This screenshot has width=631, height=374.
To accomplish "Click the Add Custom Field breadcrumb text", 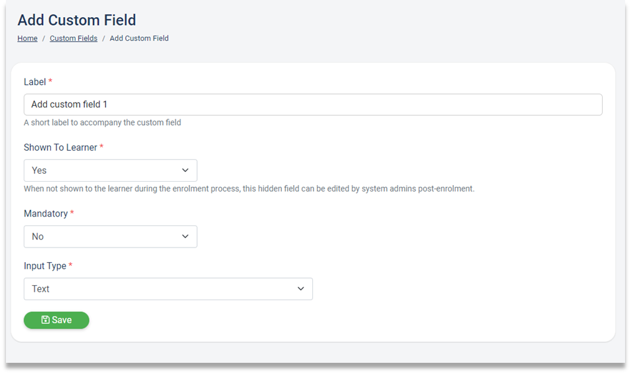I will click(139, 38).
